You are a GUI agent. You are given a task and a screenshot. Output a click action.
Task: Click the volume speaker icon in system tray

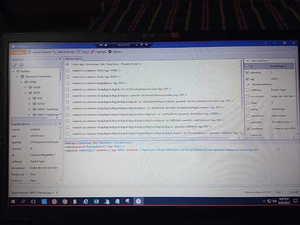point(275,201)
